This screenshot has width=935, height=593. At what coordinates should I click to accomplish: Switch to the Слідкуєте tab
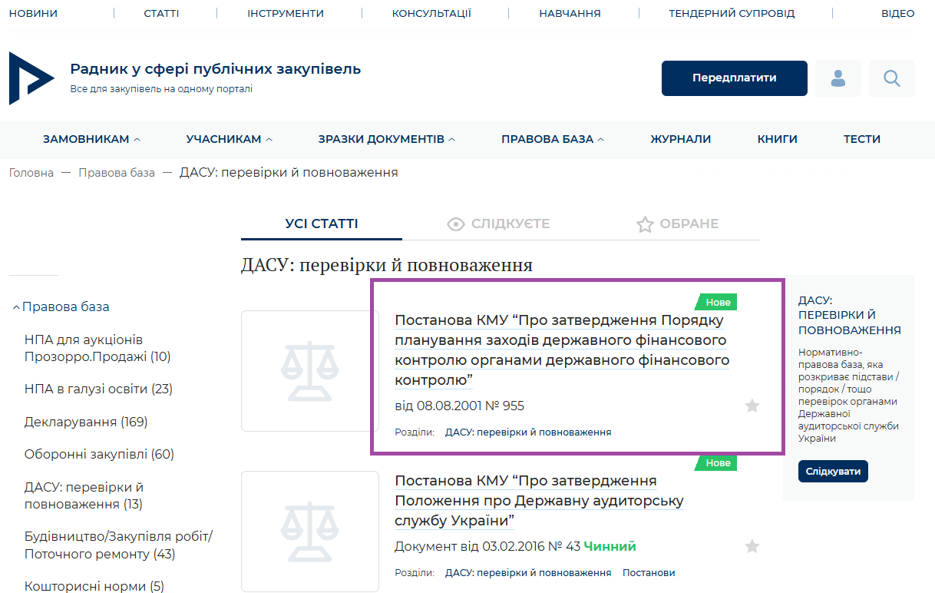(x=498, y=224)
